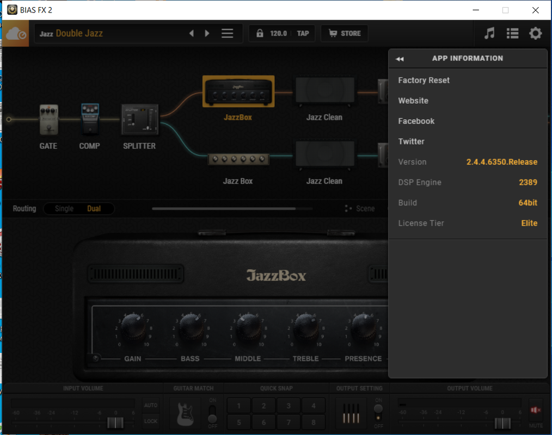The image size is (552, 435).
Task: Open the Scene option
Action: 360,209
